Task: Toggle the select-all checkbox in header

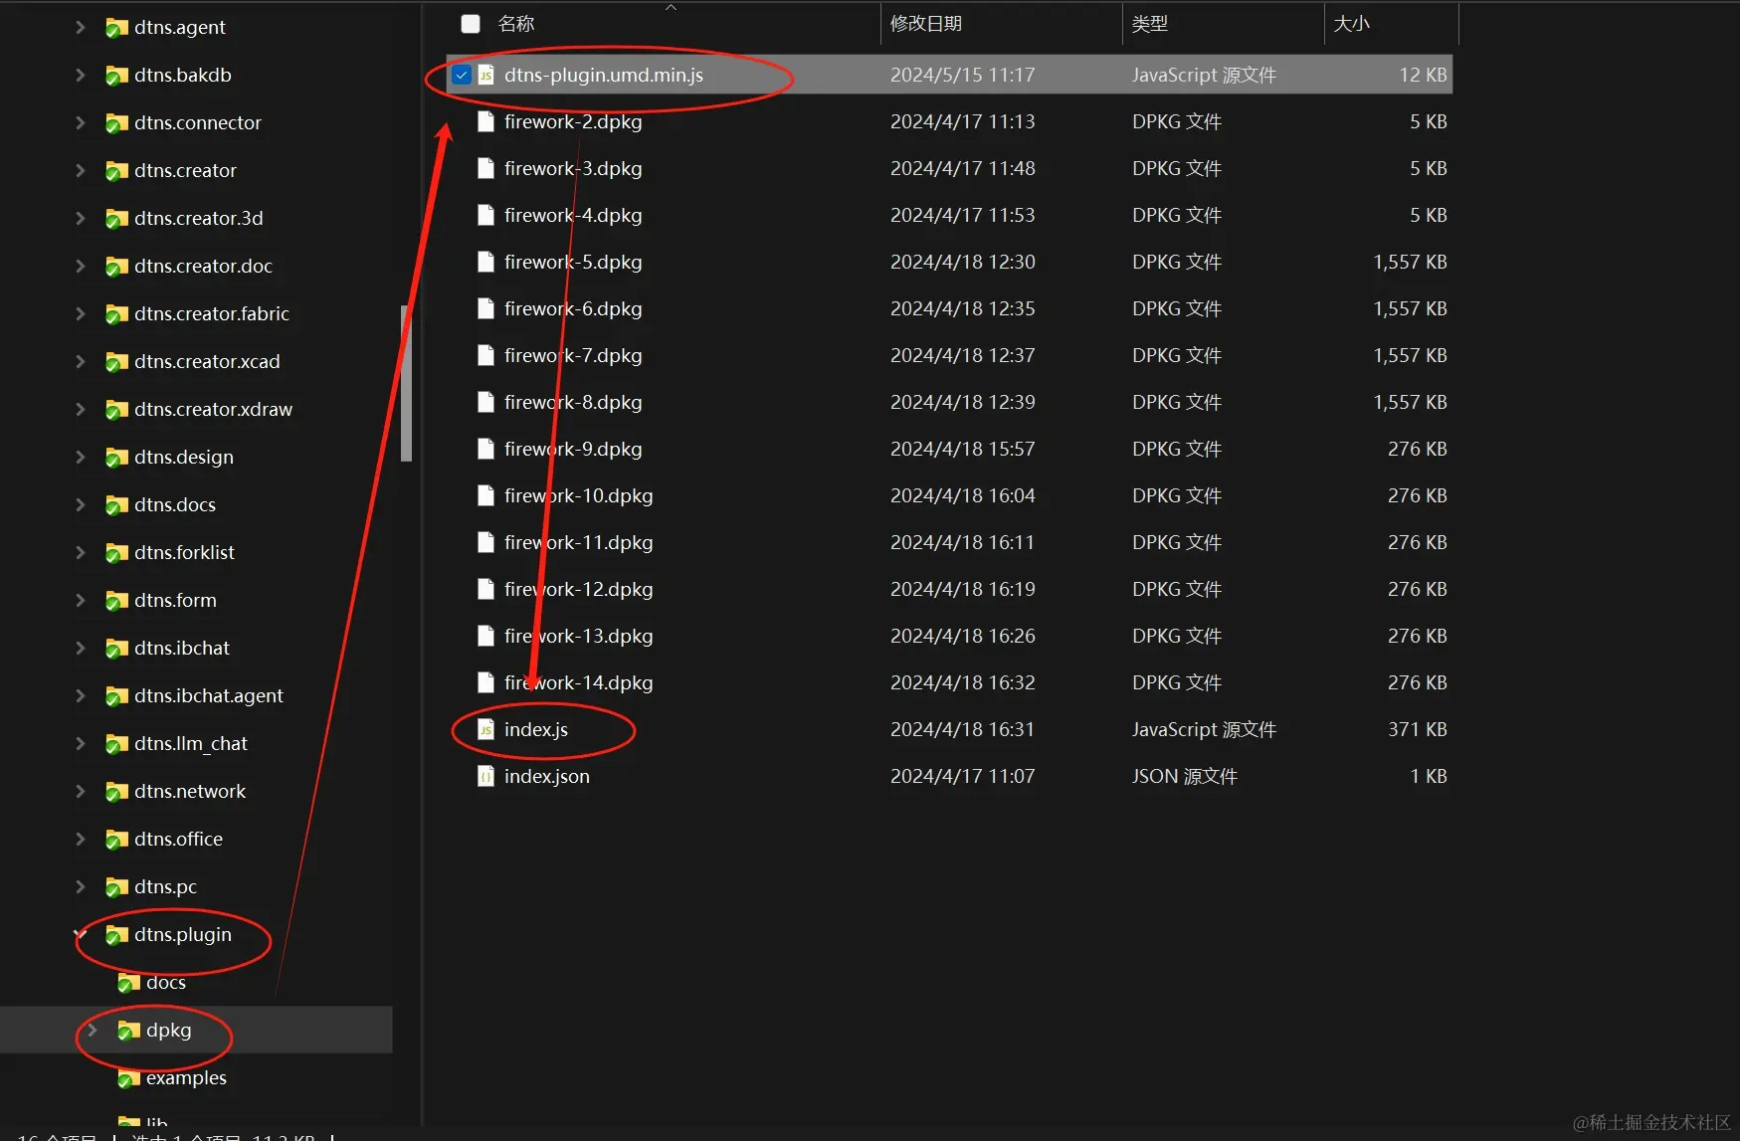Action: click(471, 24)
